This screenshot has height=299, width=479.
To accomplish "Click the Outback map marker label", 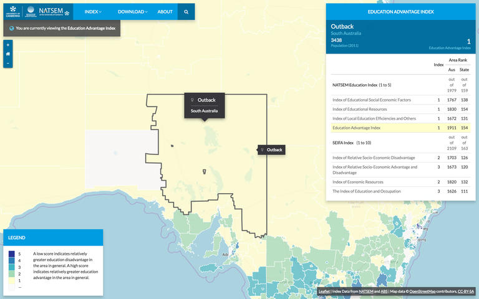I will tap(271, 150).
